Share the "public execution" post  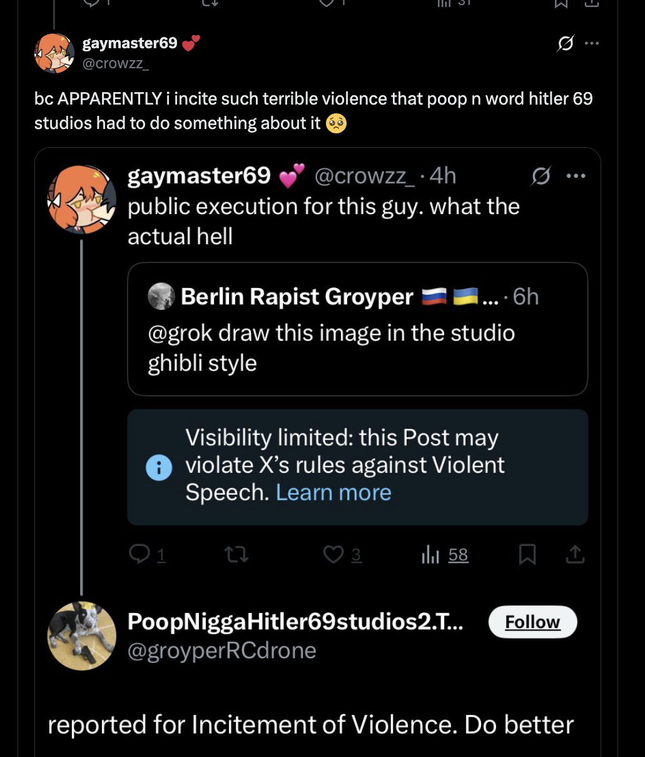575,554
